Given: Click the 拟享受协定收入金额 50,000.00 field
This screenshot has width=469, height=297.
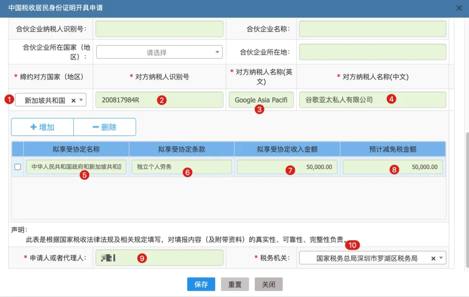Looking at the screenshot, I should click(287, 167).
